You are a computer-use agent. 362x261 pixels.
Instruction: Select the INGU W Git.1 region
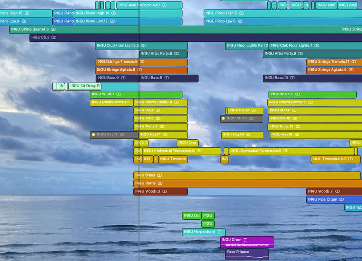click(136, 94)
